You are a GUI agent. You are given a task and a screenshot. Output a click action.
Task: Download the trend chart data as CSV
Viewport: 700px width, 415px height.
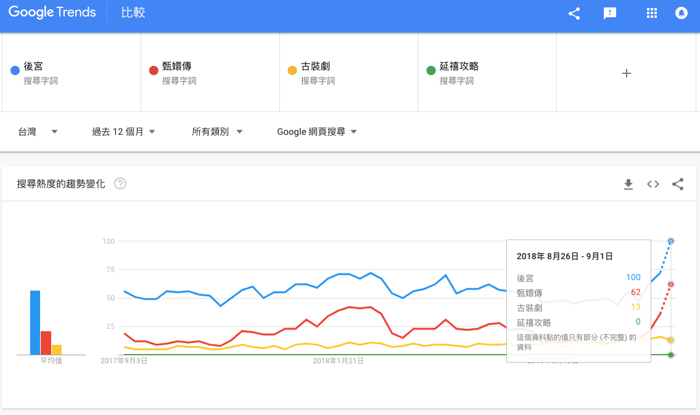tap(628, 183)
